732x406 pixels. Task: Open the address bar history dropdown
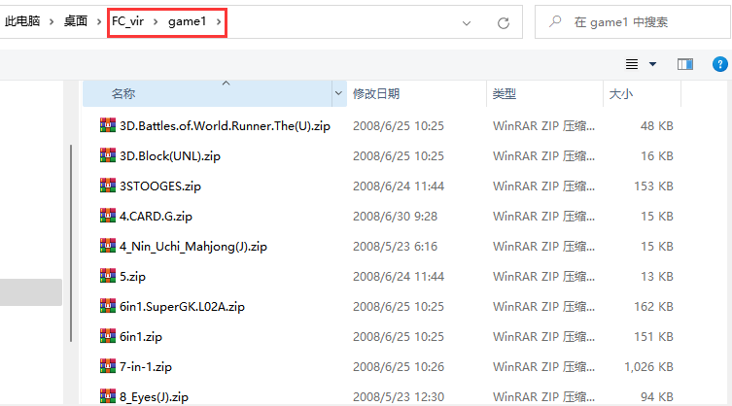[467, 23]
